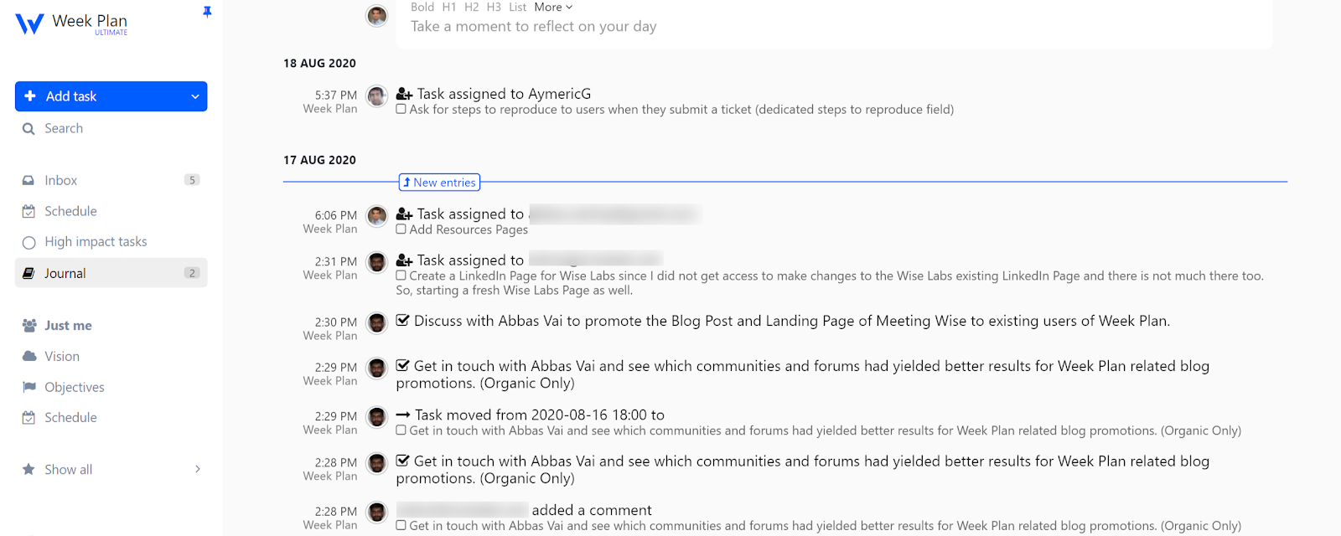
Task: Click the Inbox tray icon
Action: pyautogui.click(x=28, y=180)
